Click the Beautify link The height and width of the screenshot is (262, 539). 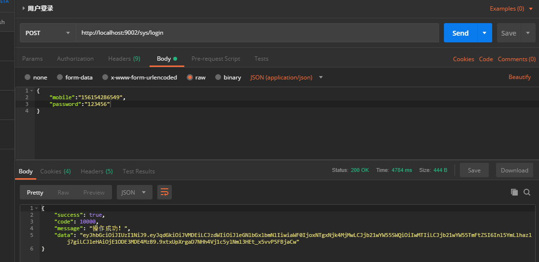(x=519, y=77)
